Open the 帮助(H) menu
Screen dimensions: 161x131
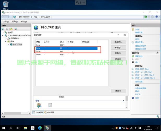(x=24, y=21)
